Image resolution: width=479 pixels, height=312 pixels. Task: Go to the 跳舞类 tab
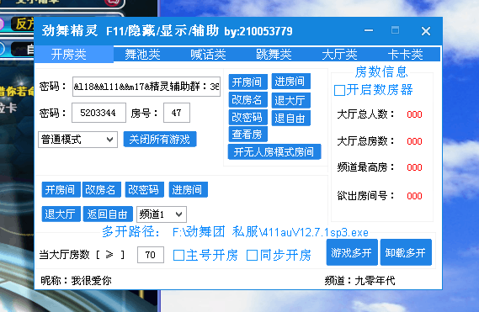coord(274,55)
